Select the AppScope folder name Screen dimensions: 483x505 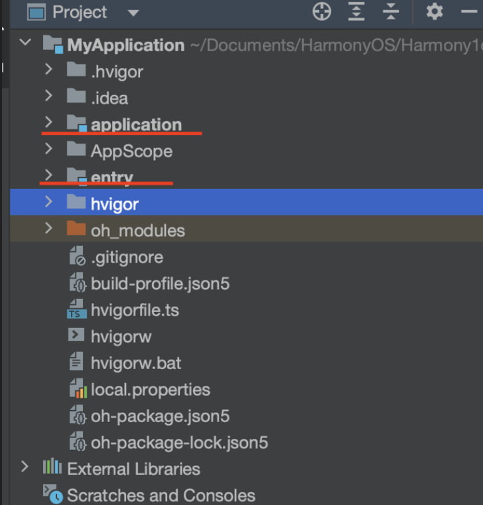pyautogui.click(x=131, y=151)
